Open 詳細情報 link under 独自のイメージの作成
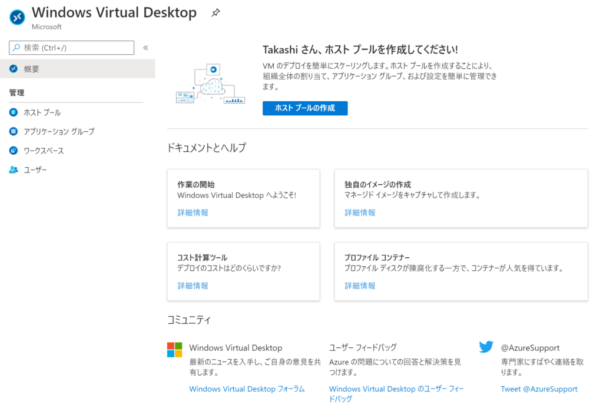 click(360, 213)
